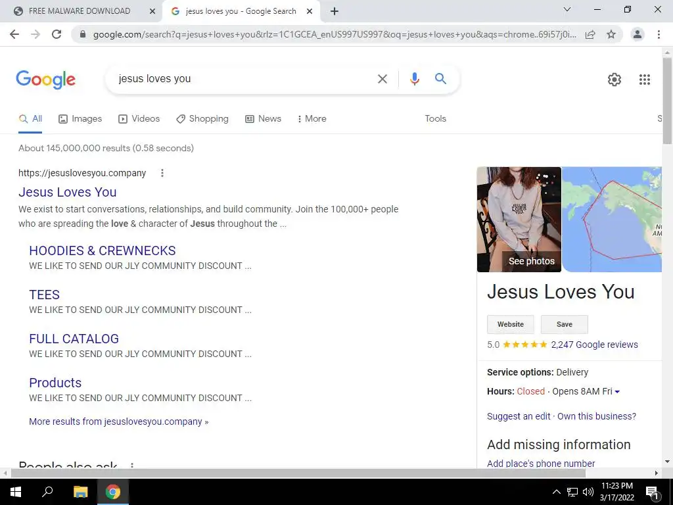Image resolution: width=673 pixels, height=505 pixels.
Task: Open the volume tray icon
Action: click(x=588, y=492)
